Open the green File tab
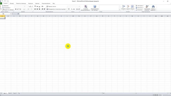The width and height of the screenshot is (171, 96). pos(1,3)
